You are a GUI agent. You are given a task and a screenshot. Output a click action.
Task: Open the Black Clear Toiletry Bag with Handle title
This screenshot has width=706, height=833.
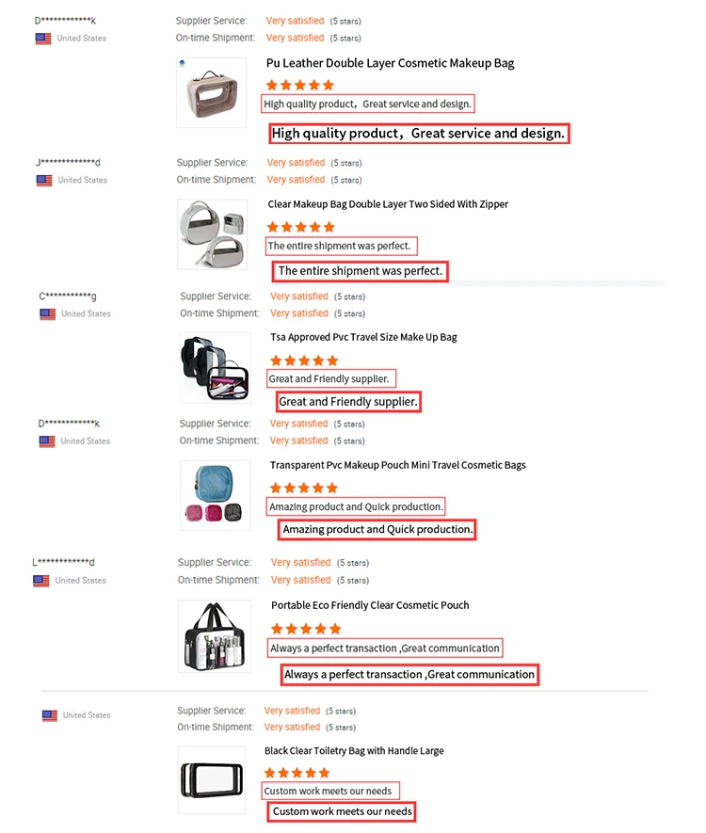[x=354, y=751]
